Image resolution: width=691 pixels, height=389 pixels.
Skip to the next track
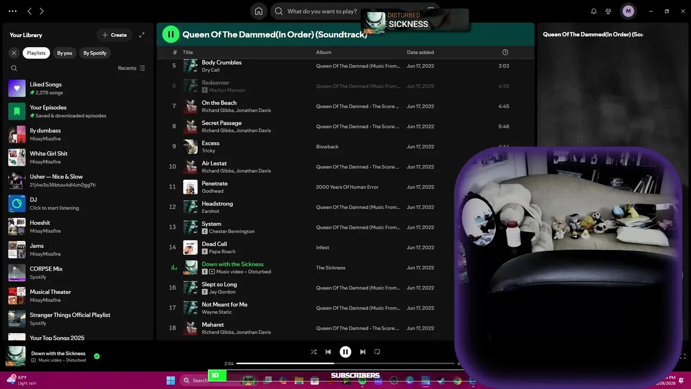click(363, 352)
